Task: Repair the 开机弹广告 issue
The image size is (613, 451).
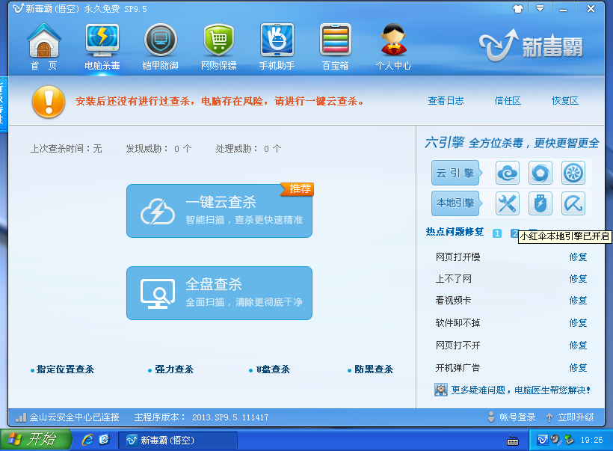Action: tap(578, 368)
